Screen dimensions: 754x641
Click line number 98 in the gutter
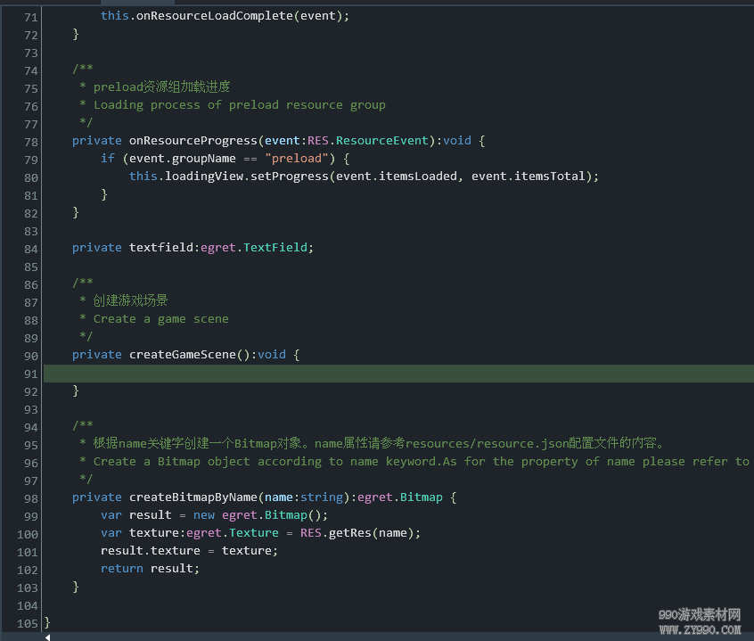click(31, 498)
